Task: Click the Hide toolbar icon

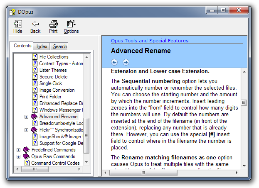Action: point(18,24)
